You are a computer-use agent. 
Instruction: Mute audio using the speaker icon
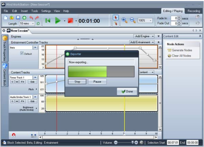(141, 142)
